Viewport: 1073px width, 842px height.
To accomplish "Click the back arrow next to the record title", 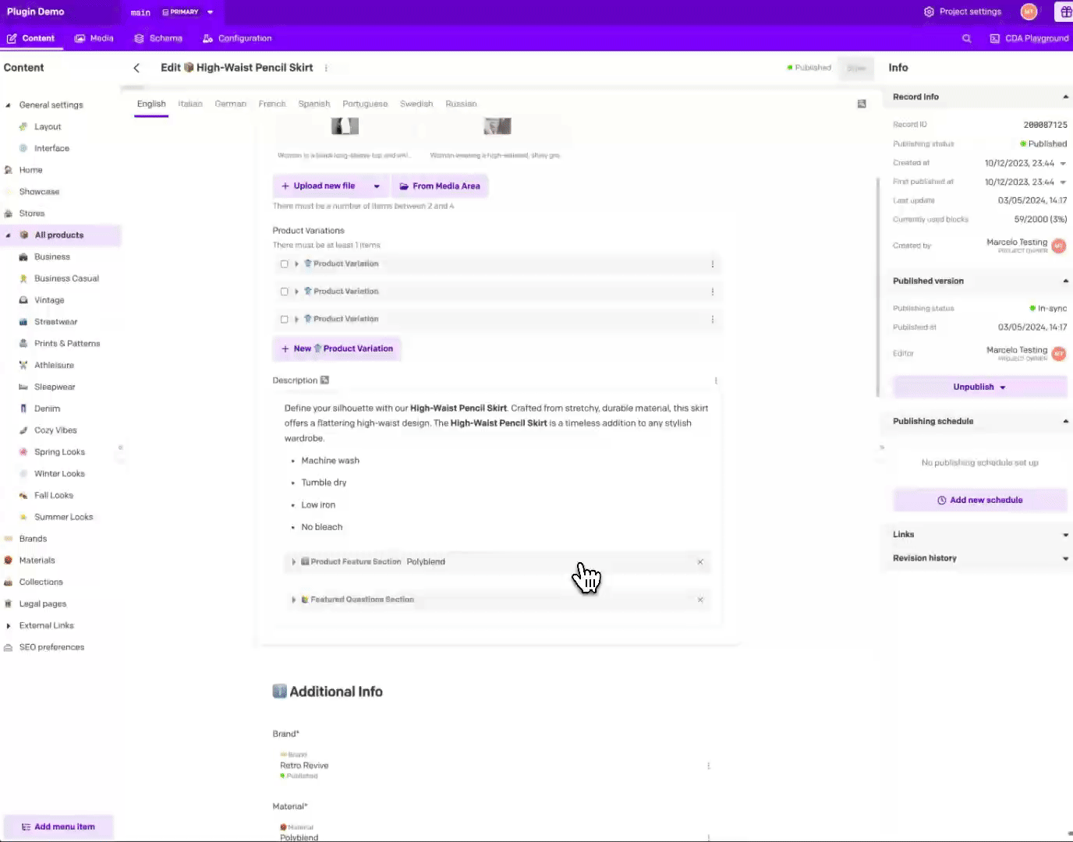I will tap(136, 68).
